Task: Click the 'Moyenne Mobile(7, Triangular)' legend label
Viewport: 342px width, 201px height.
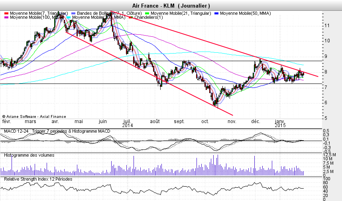Action: [x=39, y=13]
